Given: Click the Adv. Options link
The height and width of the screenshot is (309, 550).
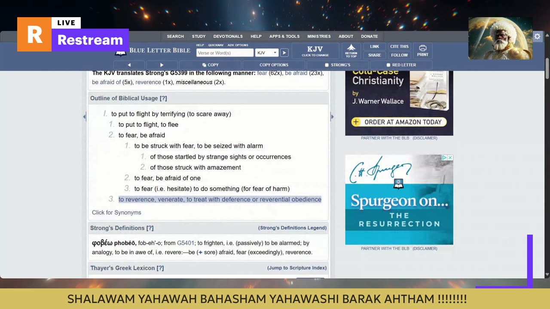Looking at the screenshot, I should [238, 45].
